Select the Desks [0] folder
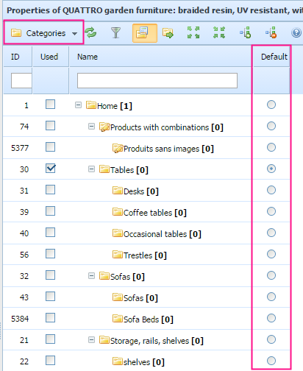This screenshot has height=371, width=303. point(135,191)
